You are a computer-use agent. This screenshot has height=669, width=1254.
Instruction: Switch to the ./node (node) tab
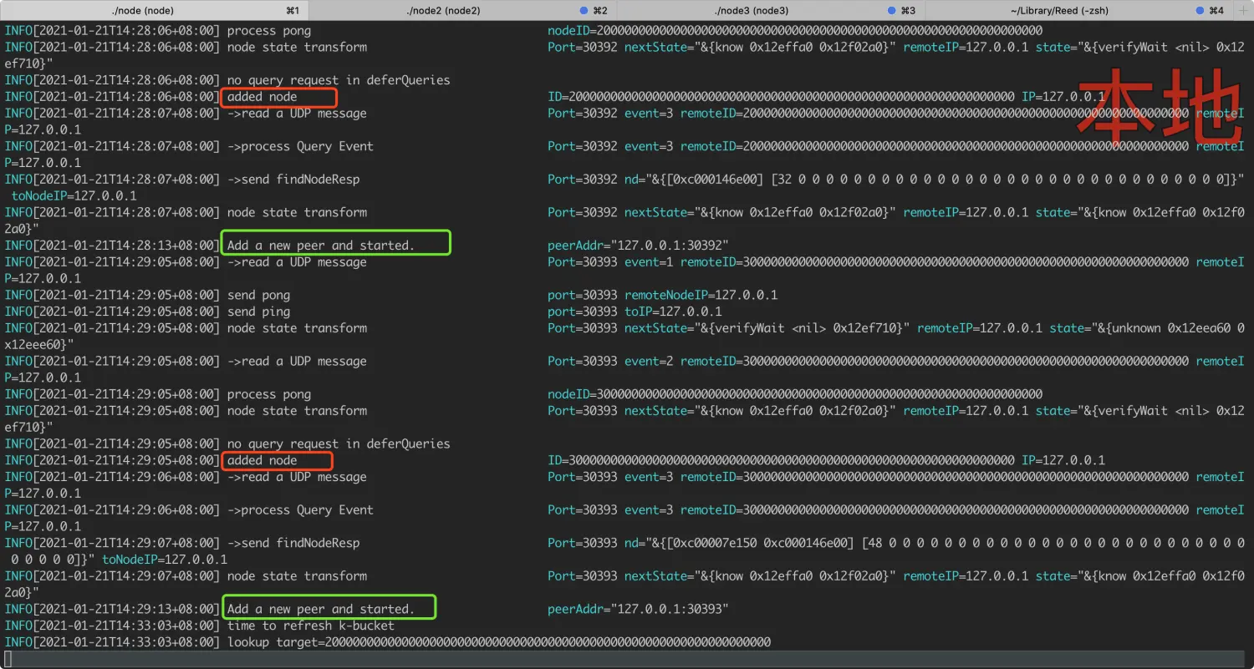tap(142, 10)
